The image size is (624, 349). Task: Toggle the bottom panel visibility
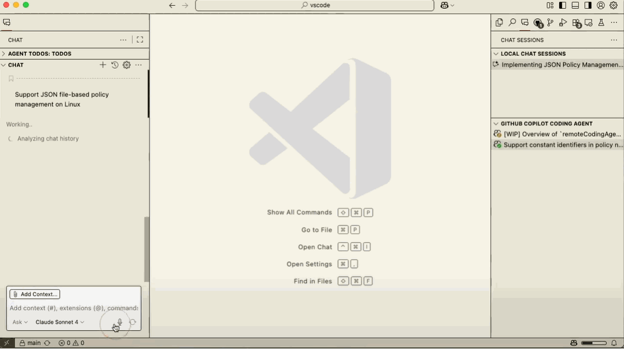pos(575,5)
